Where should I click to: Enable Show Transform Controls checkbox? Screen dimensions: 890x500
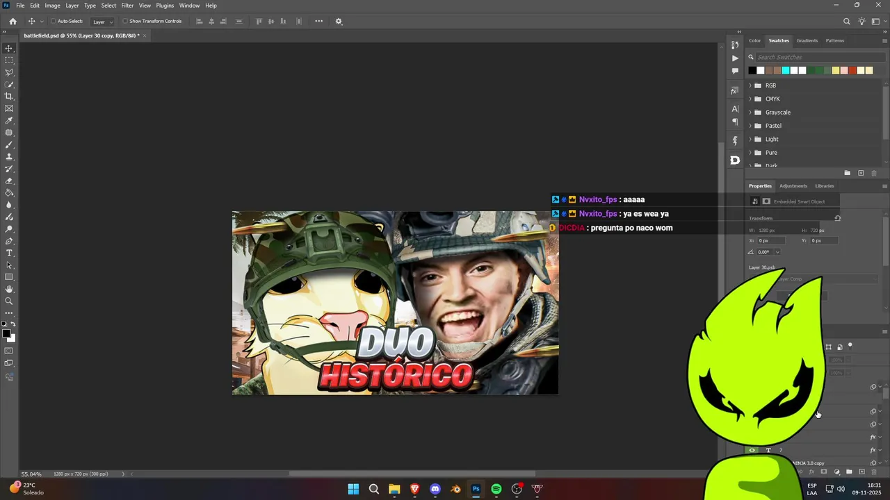click(125, 22)
